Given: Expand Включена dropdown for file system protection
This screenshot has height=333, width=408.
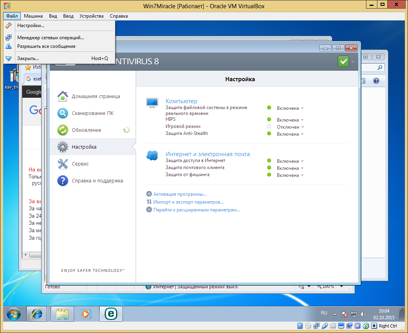Looking at the screenshot, I should [290, 108].
